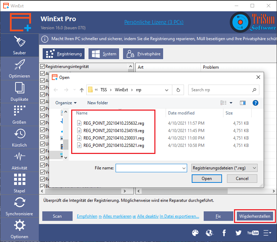Screen dimensions: 277x242
Task: Select REG_POINT_20210410.230031.reg file
Action: tap(113, 138)
